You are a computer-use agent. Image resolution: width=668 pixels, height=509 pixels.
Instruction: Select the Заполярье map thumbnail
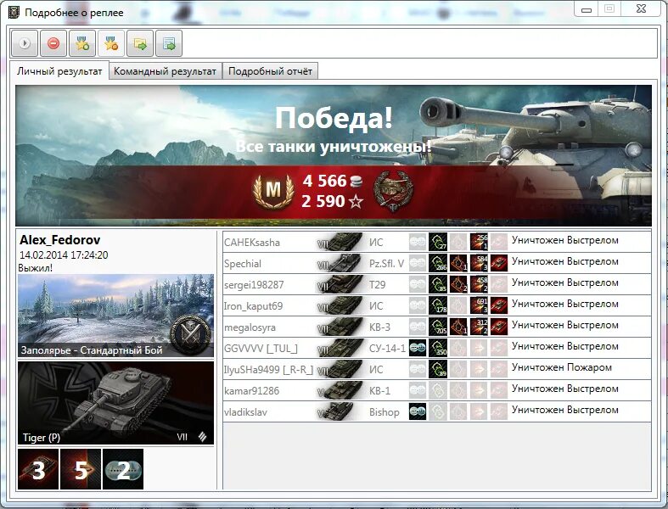(116, 316)
